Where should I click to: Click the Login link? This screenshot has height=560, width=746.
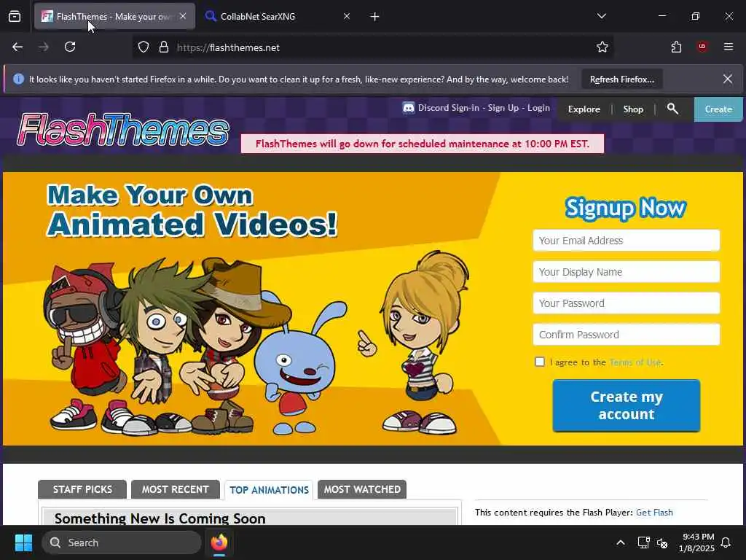pyautogui.click(x=538, y=108)
